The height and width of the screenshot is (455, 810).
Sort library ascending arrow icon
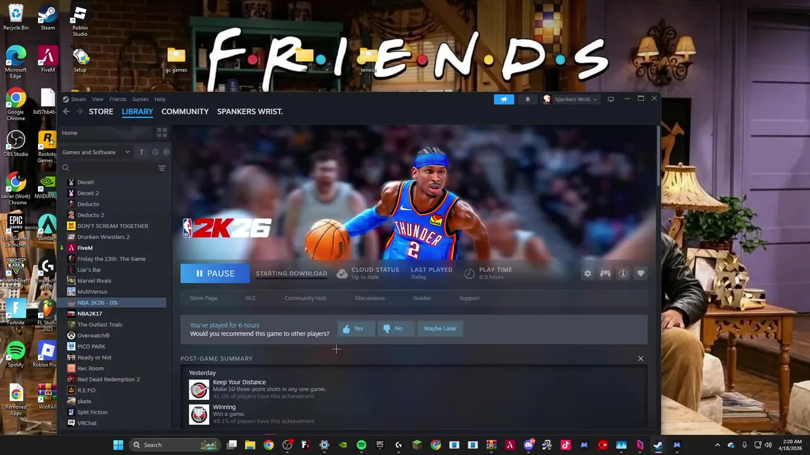tap(142, 152)
